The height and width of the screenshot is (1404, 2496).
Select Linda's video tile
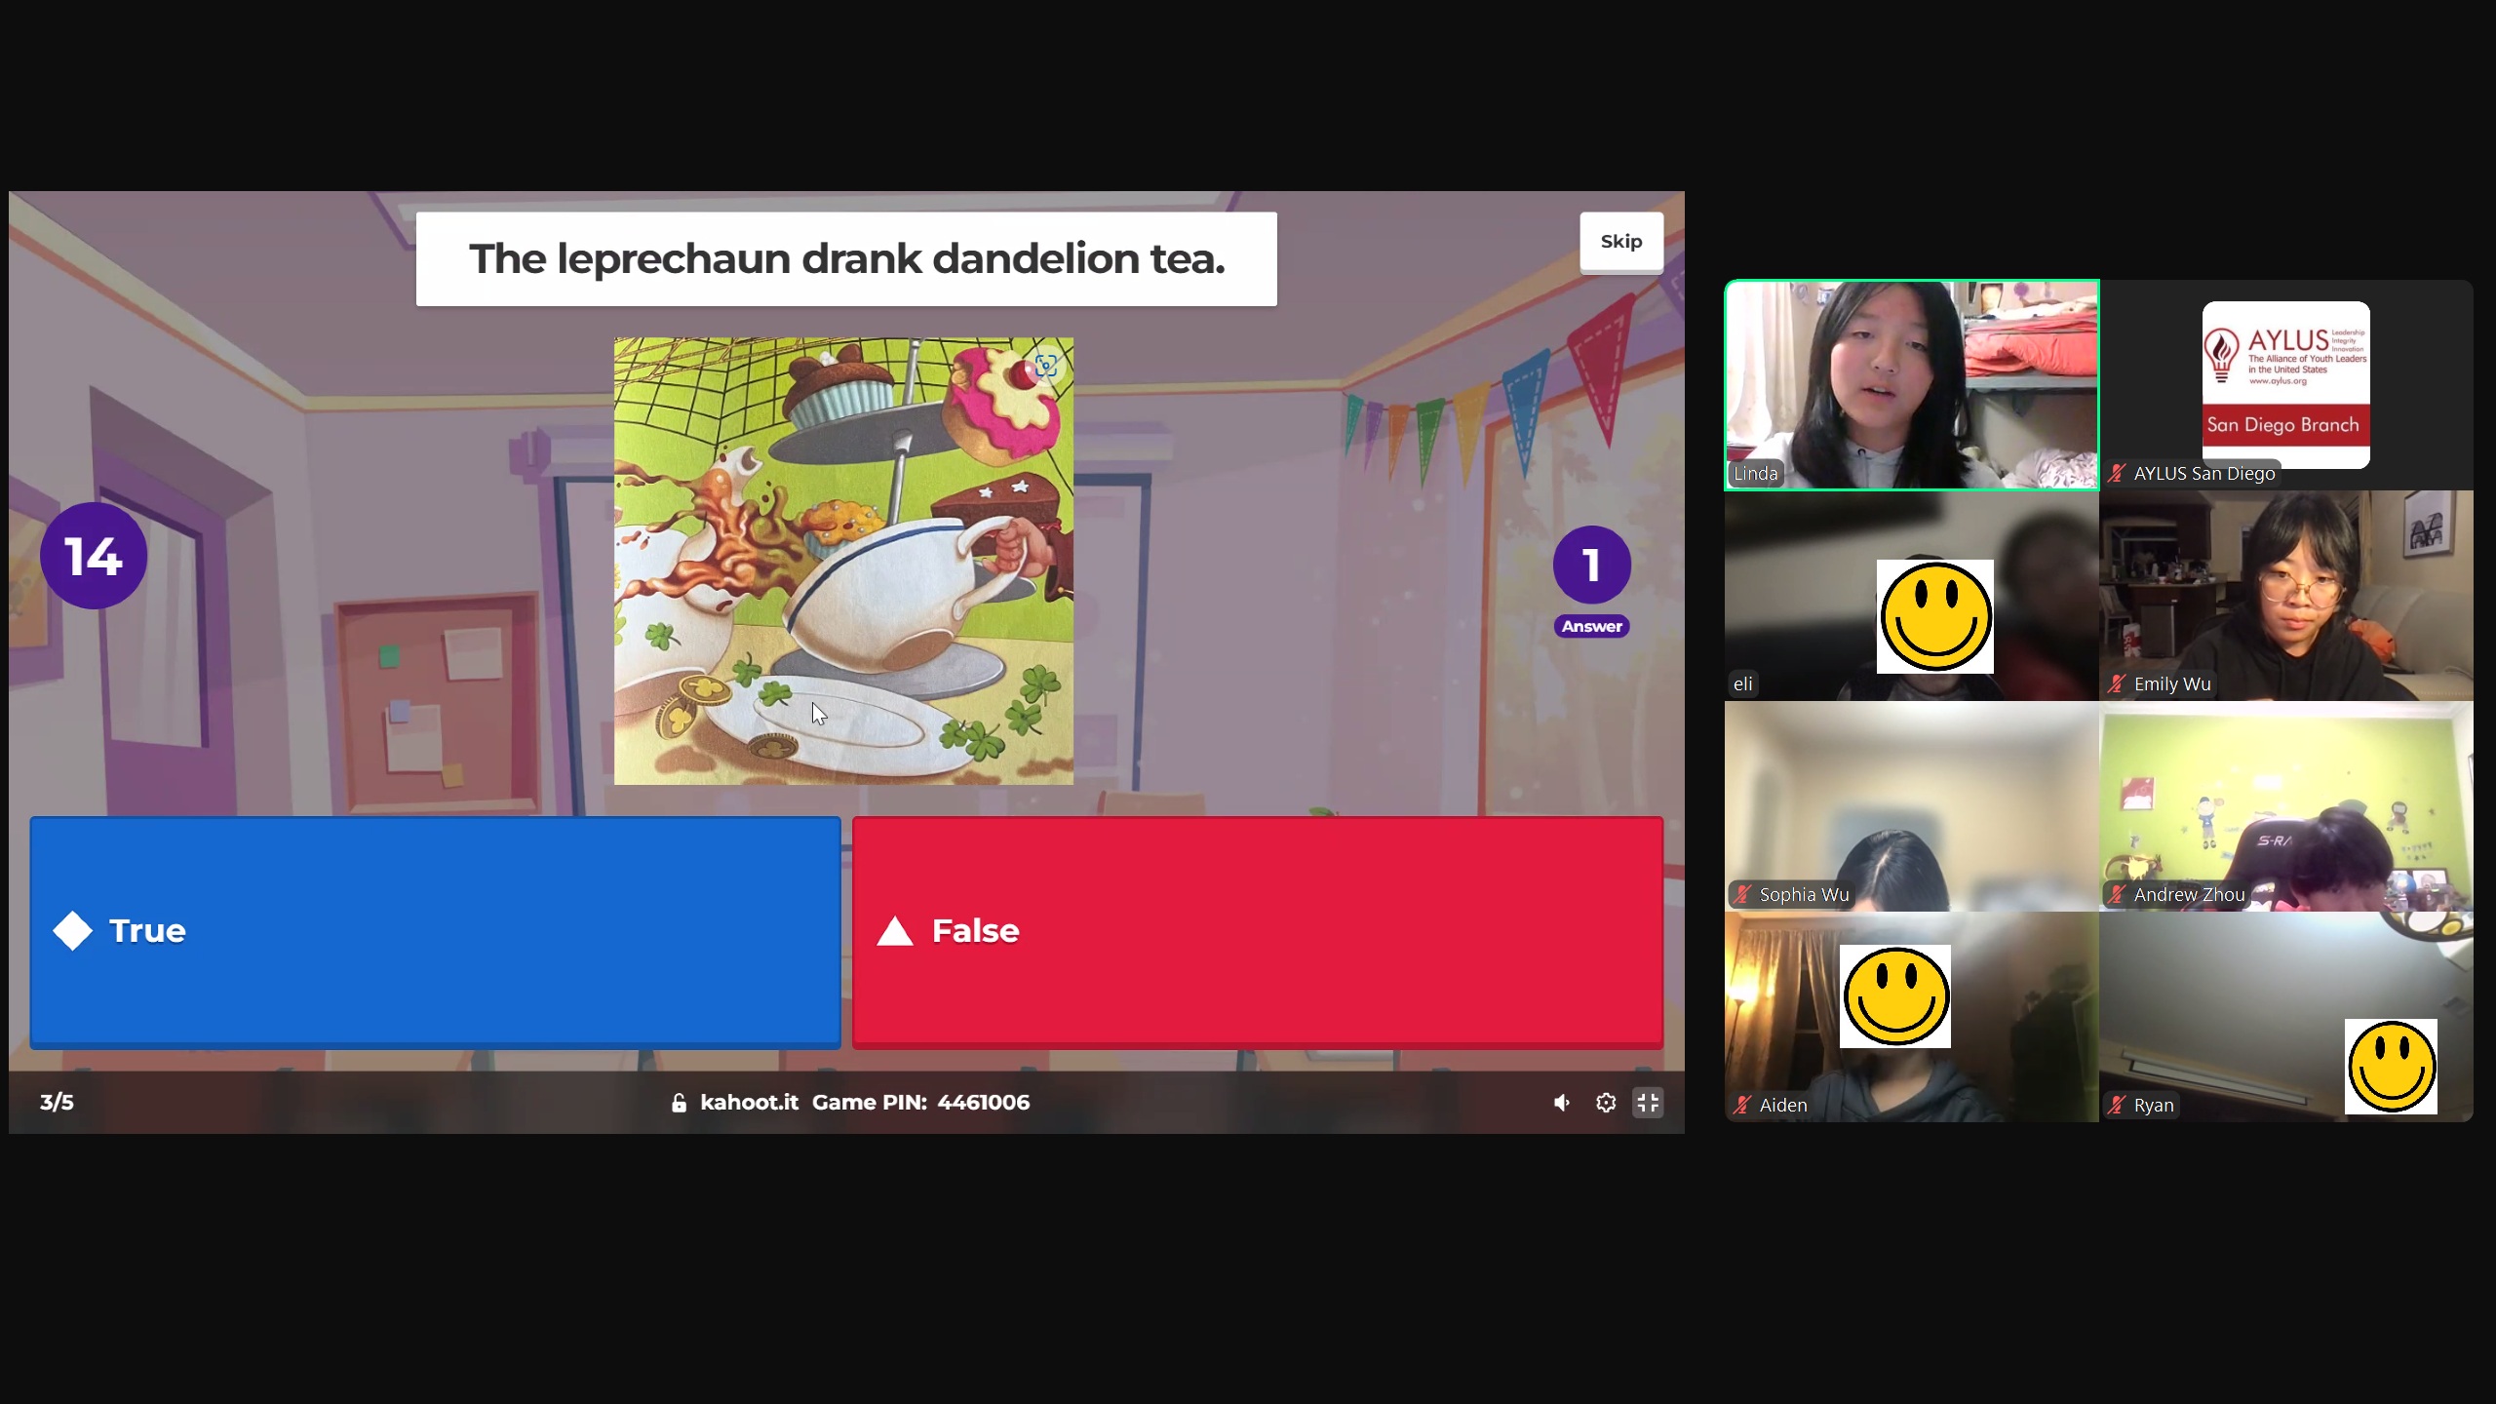click(x=1911, y=385)
